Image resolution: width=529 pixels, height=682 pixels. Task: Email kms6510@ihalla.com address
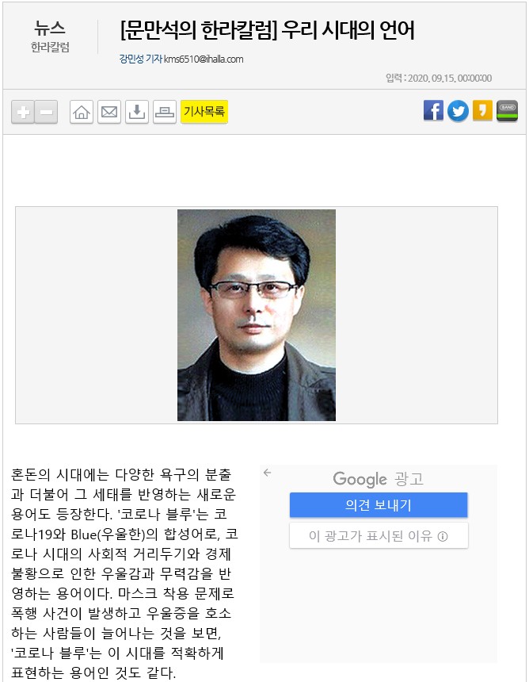click(204, 59)
